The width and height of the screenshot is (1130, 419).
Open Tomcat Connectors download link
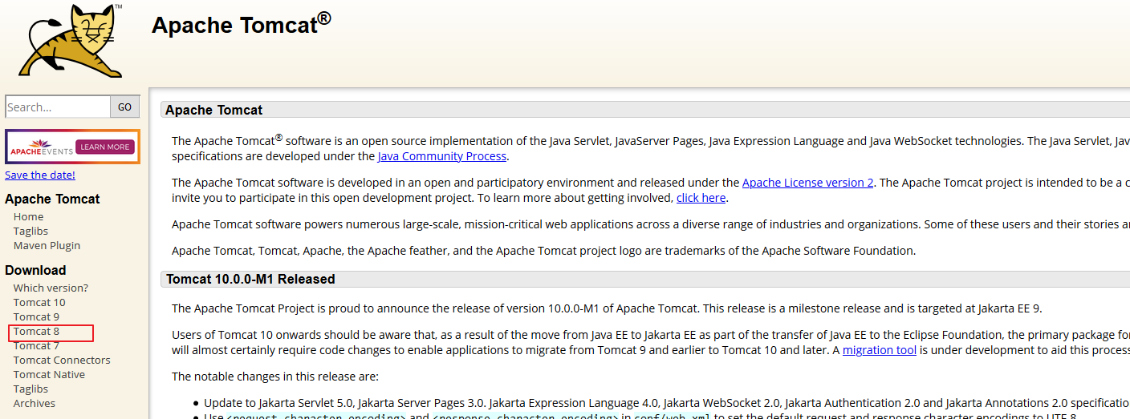coord(62,360)
